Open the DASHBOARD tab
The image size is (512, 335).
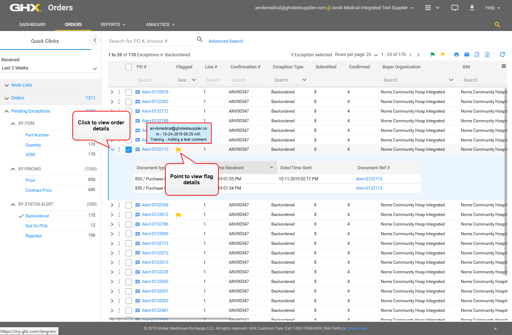coord(32,25)
